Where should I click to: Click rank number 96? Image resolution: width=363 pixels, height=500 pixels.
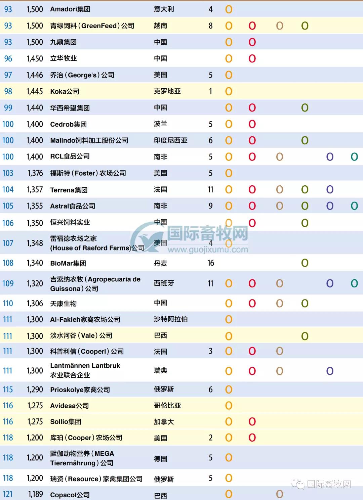[x=8, y=59]
